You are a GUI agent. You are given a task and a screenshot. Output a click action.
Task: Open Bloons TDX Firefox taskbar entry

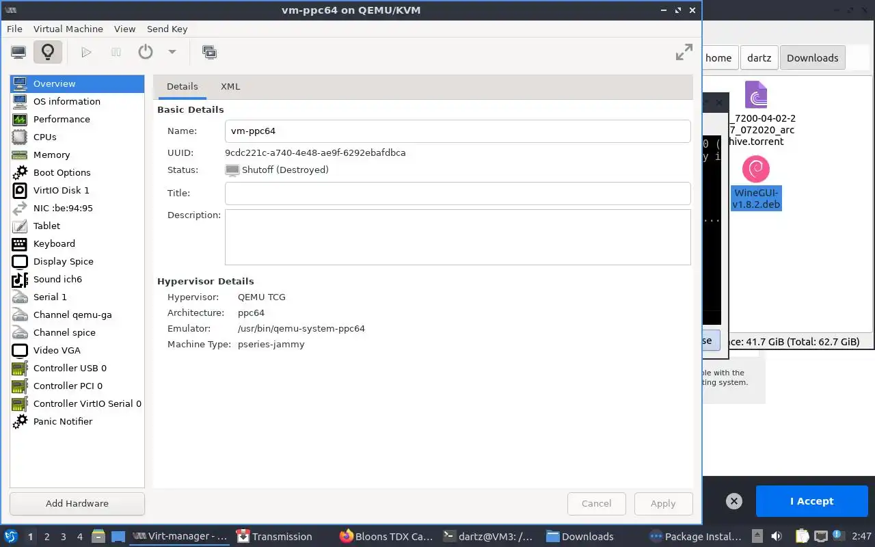point(386,537)
